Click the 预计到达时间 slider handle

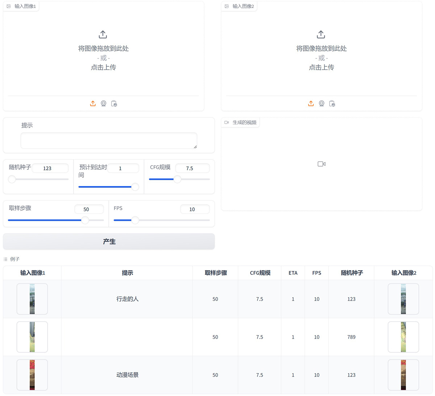[135, 187]
